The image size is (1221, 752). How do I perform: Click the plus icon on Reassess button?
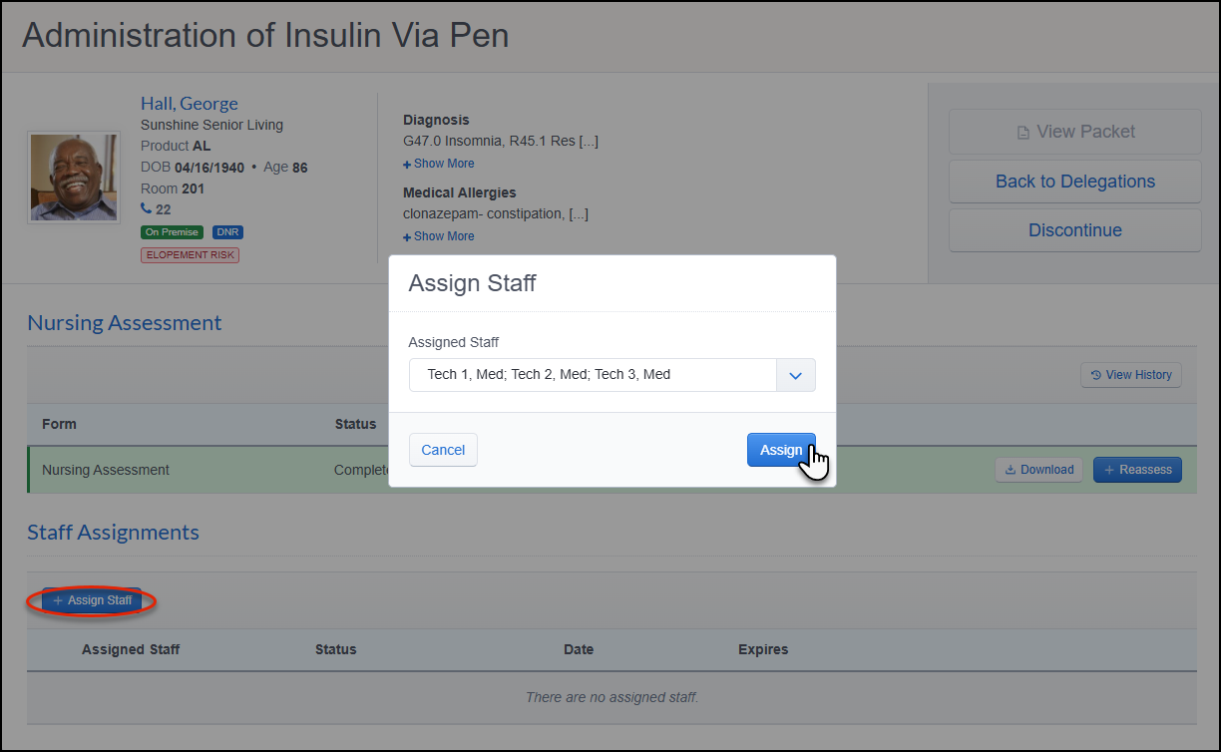[1109, 470]
